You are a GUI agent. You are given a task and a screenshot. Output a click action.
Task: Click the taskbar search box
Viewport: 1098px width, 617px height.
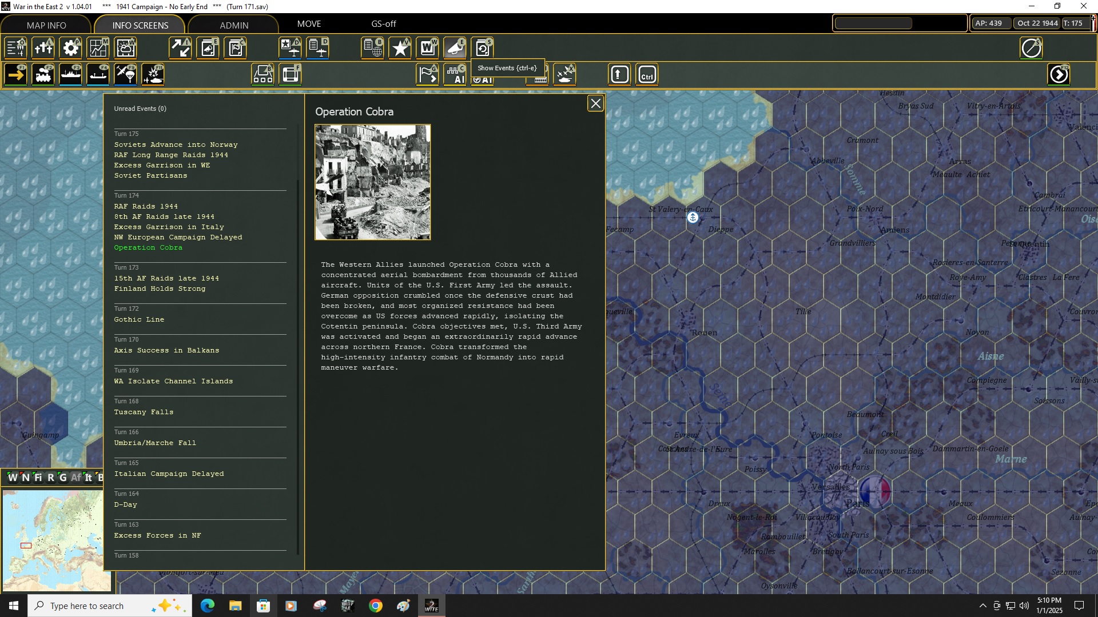click(x=109, y=606)
